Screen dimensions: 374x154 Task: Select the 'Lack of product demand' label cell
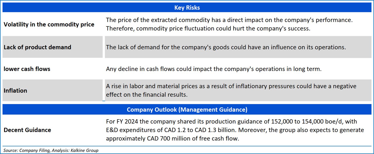pyautogui.click(x=37, y=47)
